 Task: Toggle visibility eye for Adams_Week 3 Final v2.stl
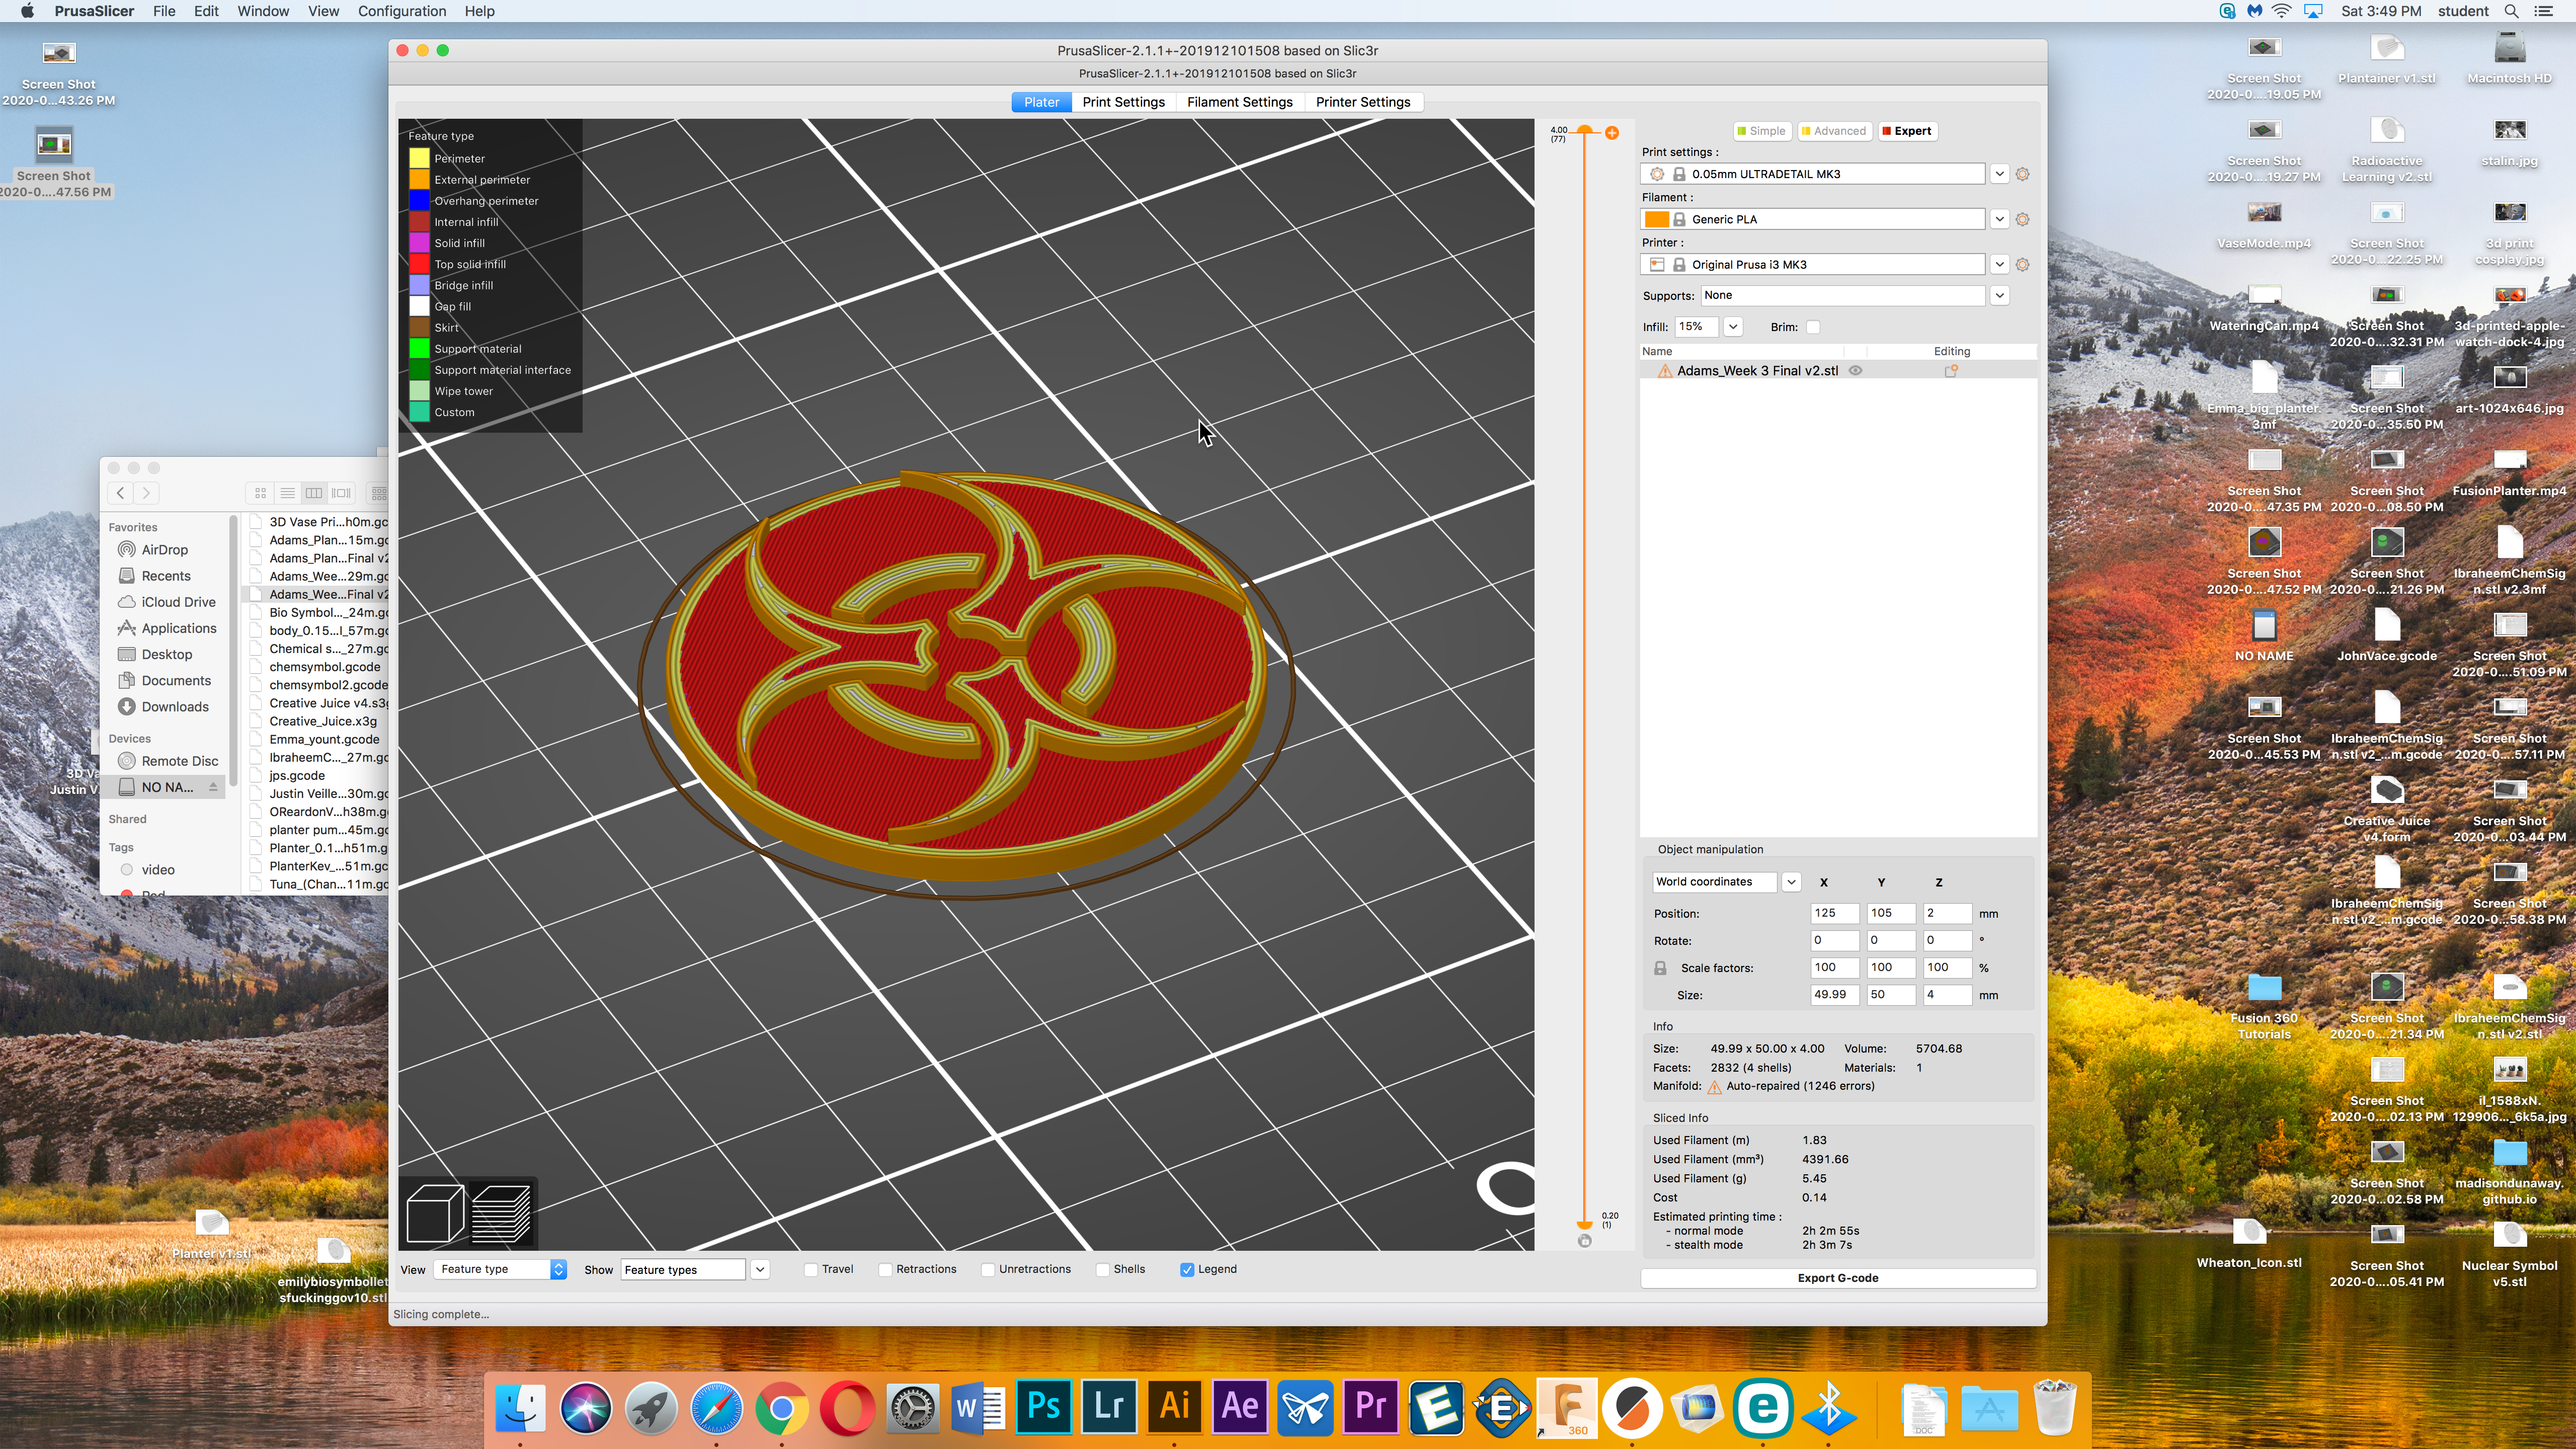pyautogui.click(x=1855, y=371)
